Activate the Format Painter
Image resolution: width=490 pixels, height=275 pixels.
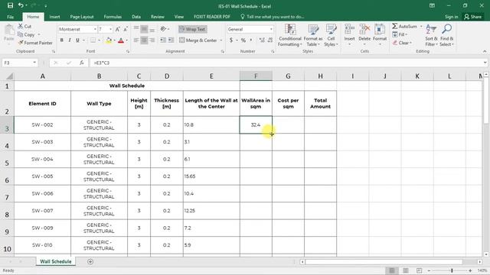(35, 43)
